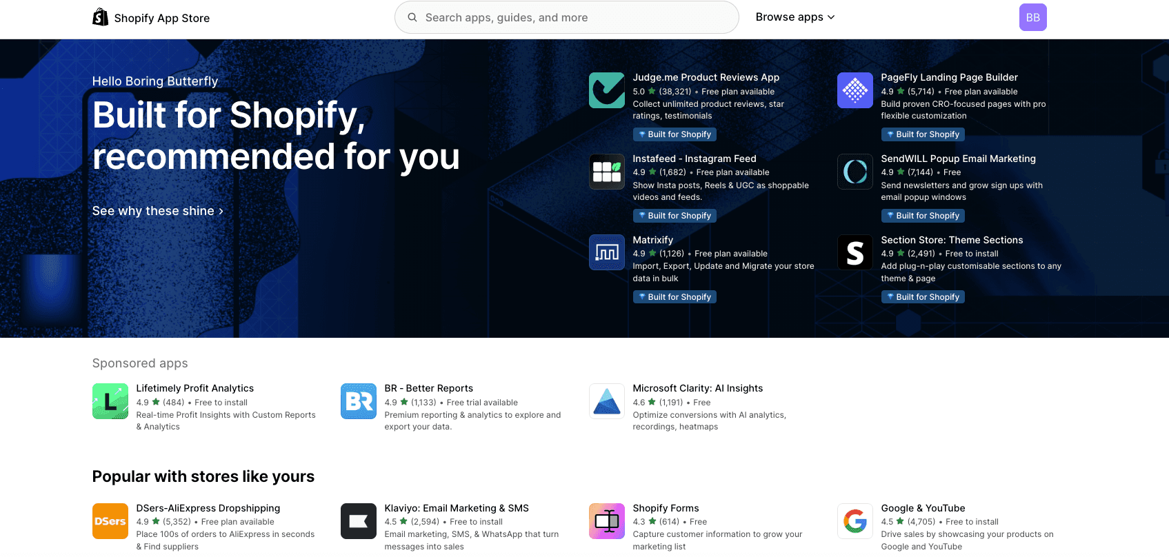
Task: Click the BR Better Reports icon
Action: (x=359, y=401)
